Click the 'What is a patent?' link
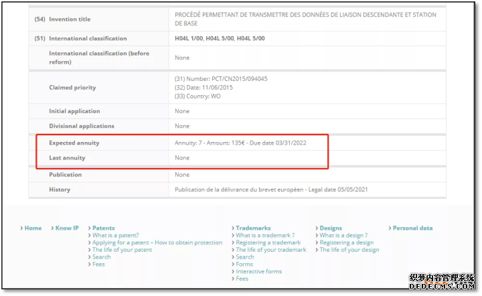This screenshot has height=296, width=482. coord(116,236)
